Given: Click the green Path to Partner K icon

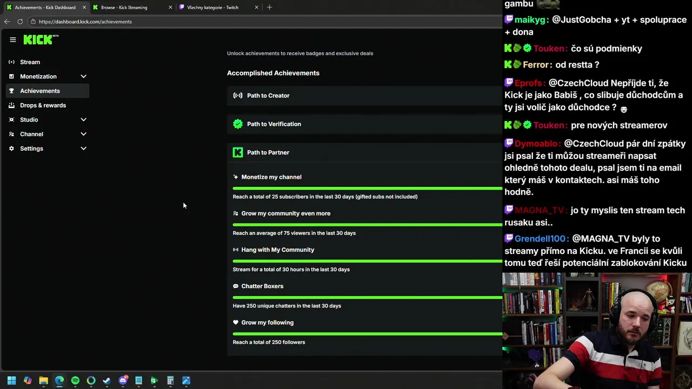Looking at the screenshot, I should (238, 152).
